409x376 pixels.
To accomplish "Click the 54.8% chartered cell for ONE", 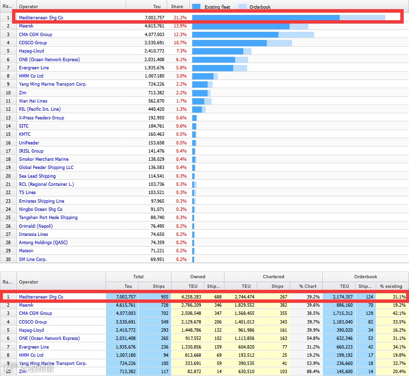I will tap(313, 338).
